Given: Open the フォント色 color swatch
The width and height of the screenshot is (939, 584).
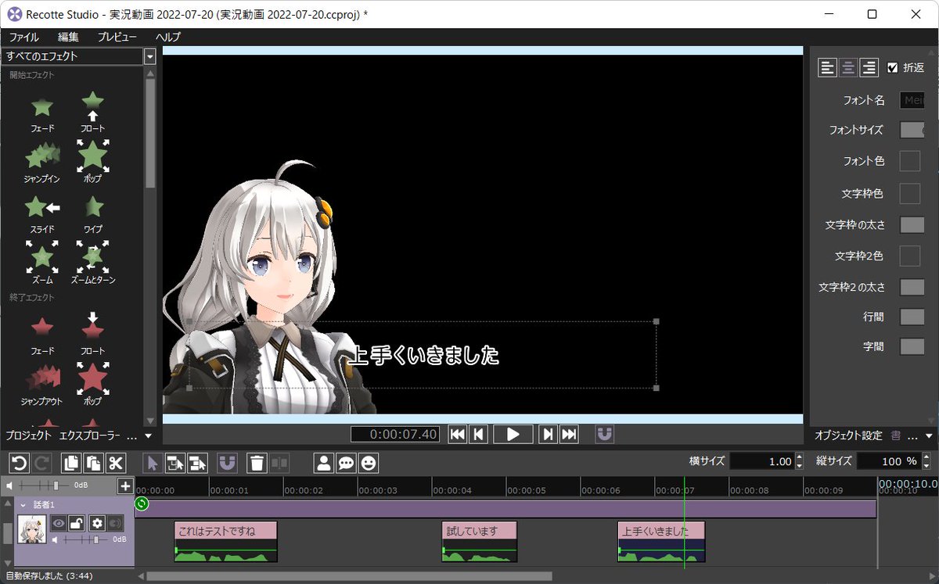Looking at the screenshot, I should click(909, 161).
